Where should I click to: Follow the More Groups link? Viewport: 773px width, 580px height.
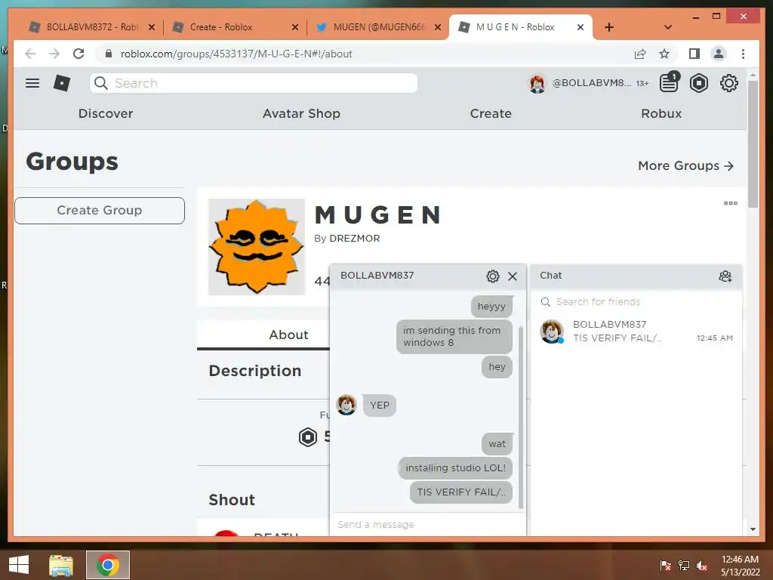(685, 165)
